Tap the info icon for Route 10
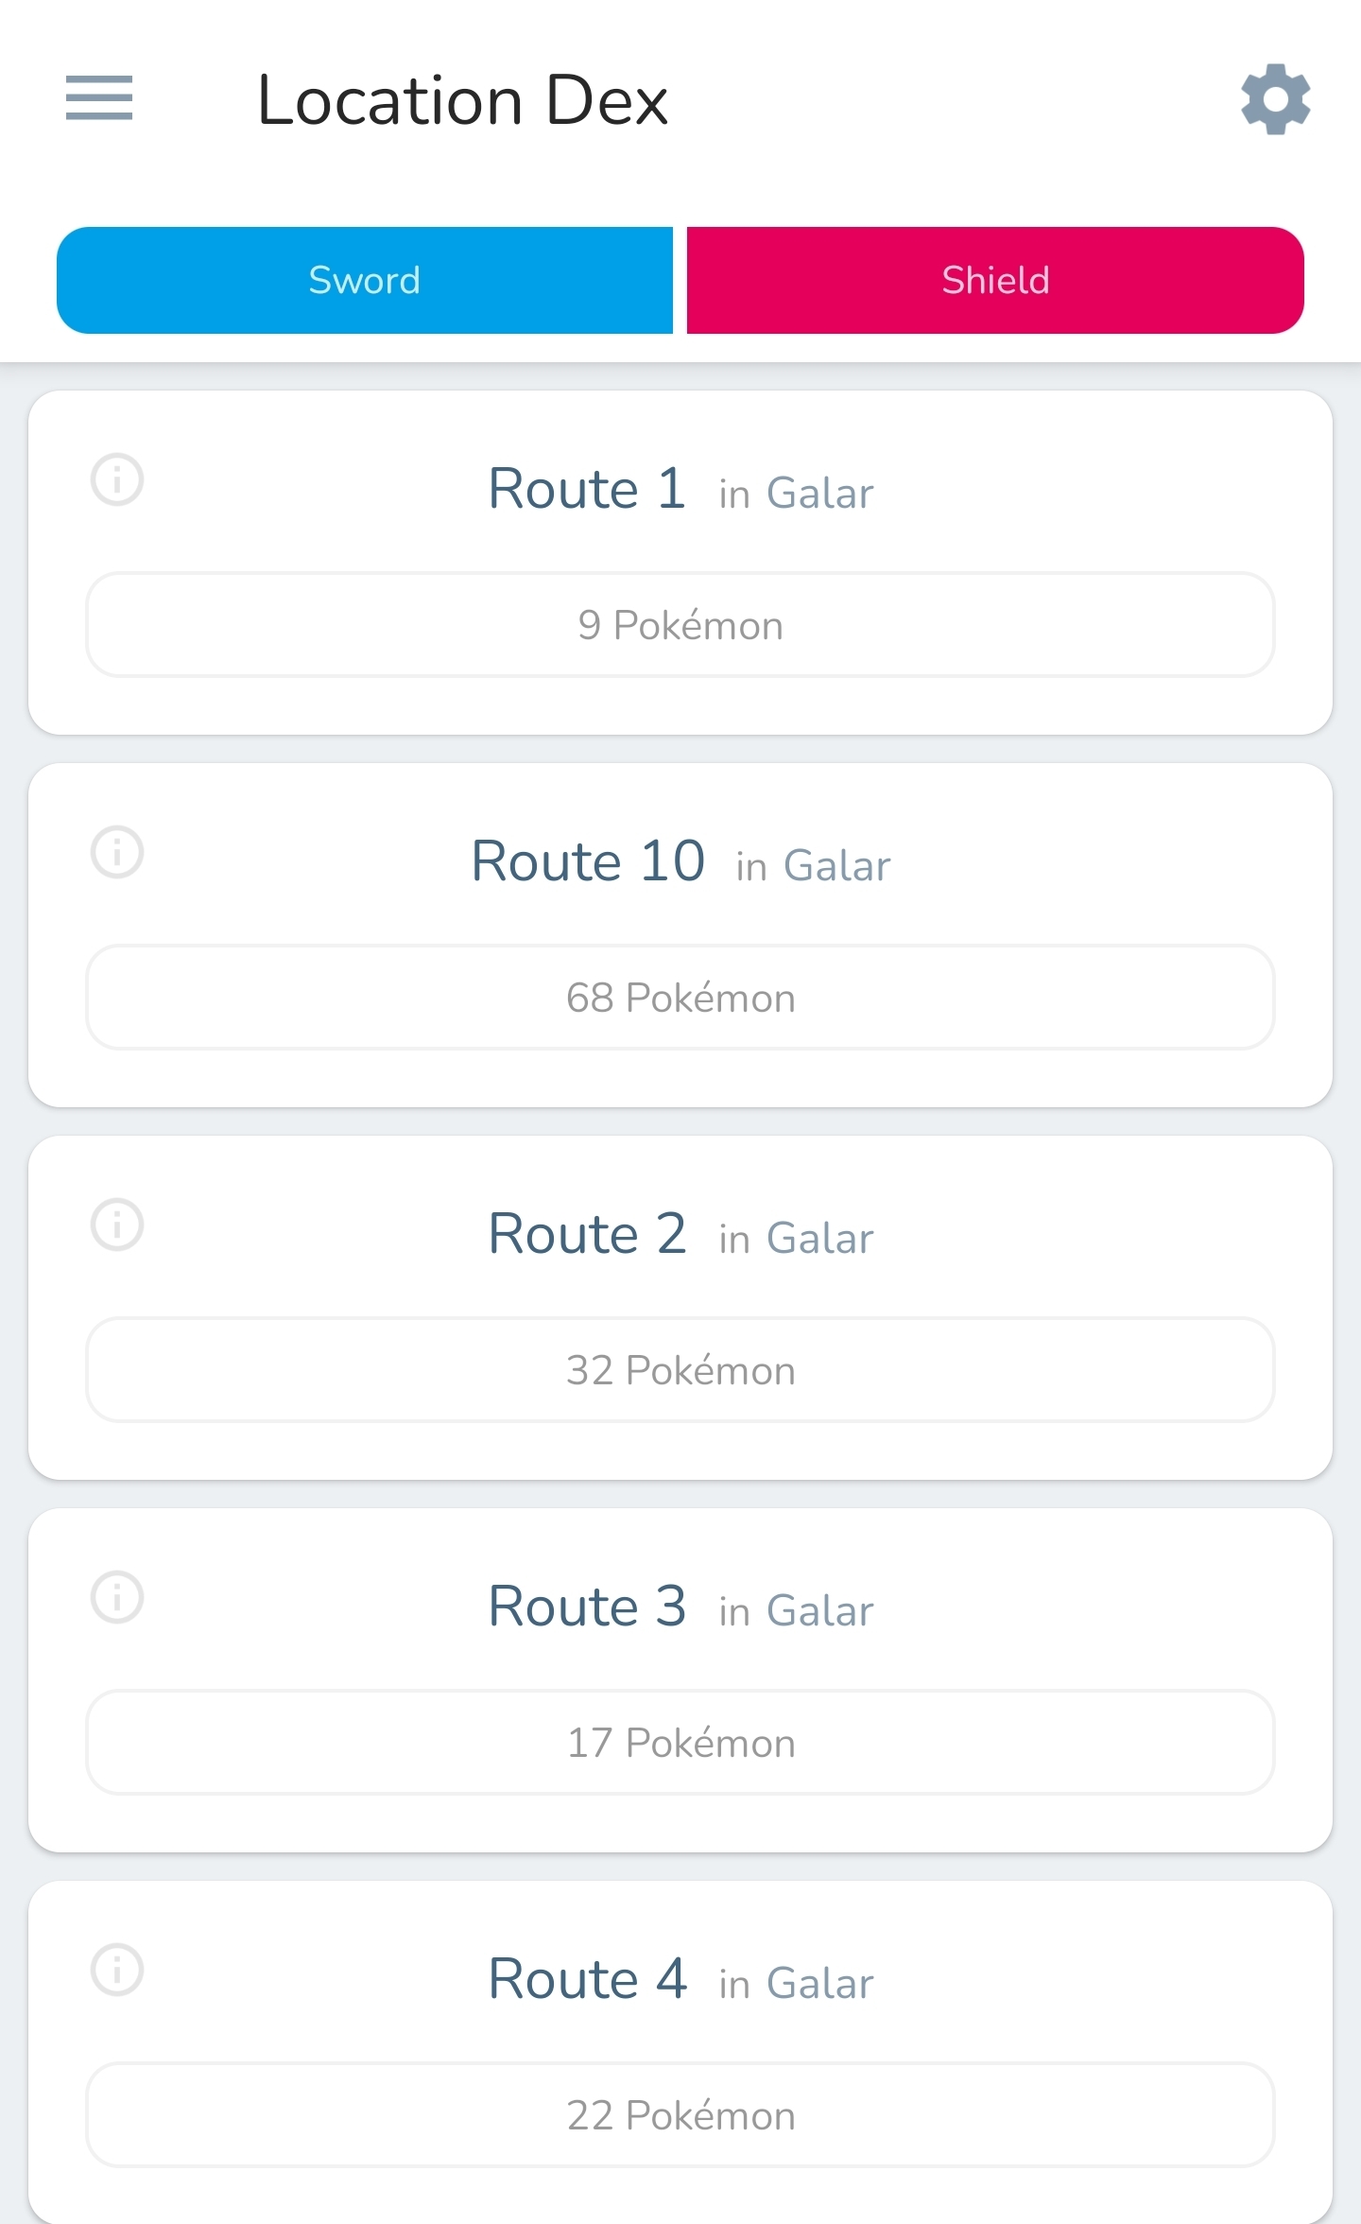Screen dimensions: 1361x2224 click(117, 852)
